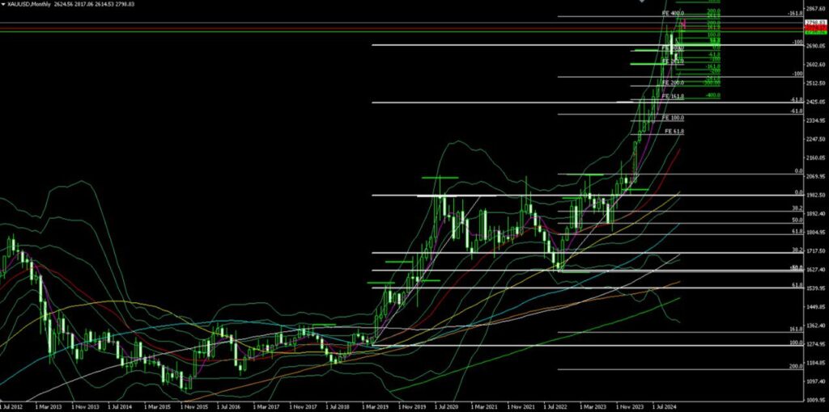Click the 161.8 Fibonacci label near 1362.40
The image size is (829, 412).
tap(797, 329)
